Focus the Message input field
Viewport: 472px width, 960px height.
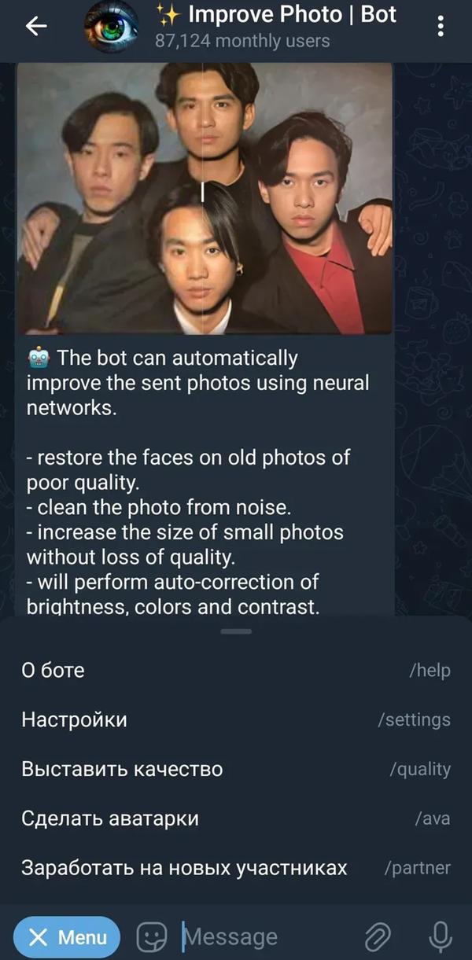[267, 936]
